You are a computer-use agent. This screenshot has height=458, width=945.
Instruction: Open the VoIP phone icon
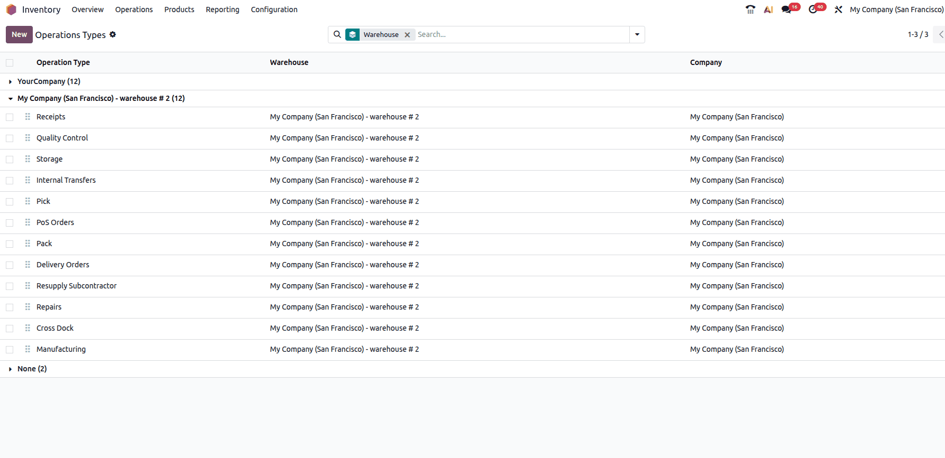click(750, 10)
